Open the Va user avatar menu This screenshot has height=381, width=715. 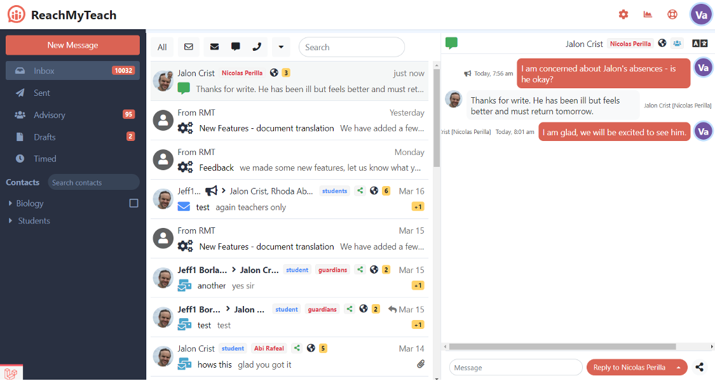pyautogui.click(x=701, y=15)
